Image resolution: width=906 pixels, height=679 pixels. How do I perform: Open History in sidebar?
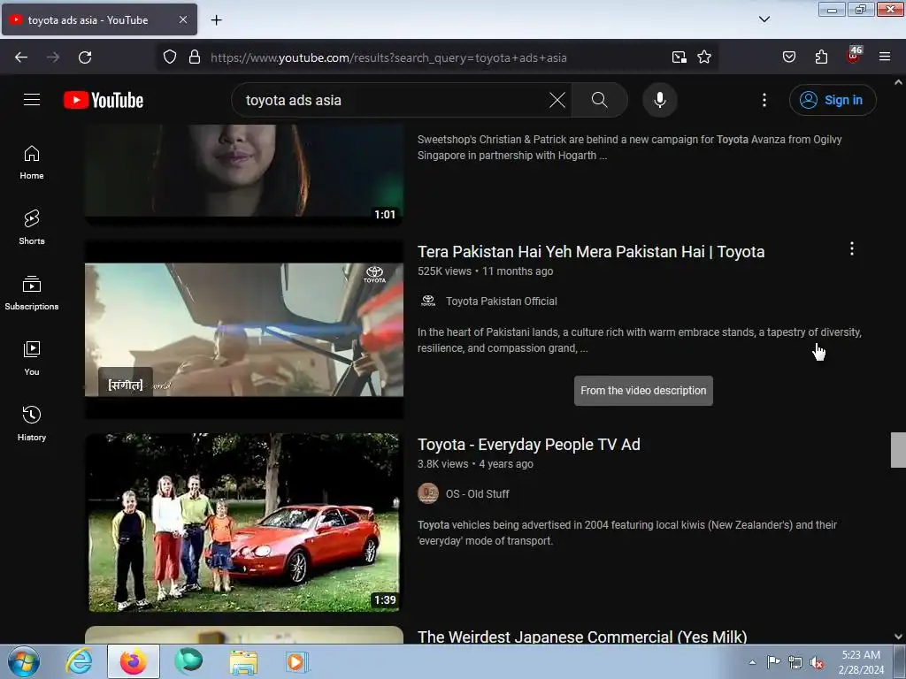coord(32,423)
